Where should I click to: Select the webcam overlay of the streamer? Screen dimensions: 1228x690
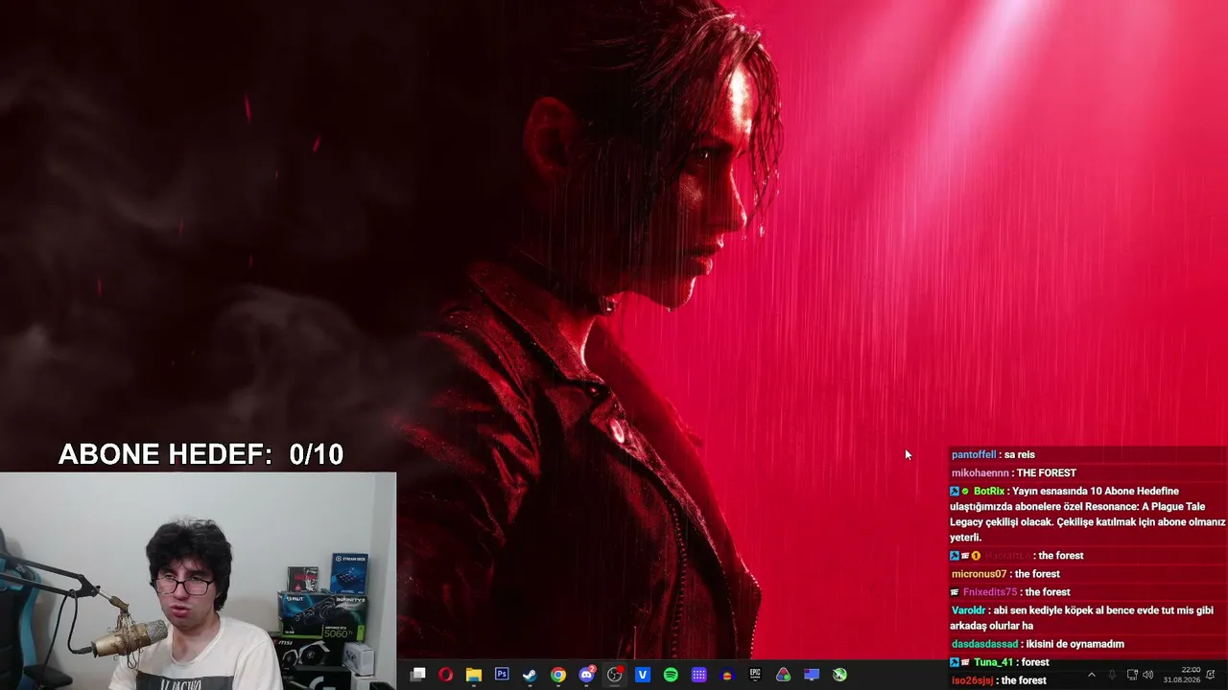(198, 581)
